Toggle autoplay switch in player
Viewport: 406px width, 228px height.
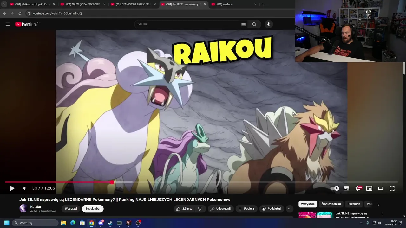335,188
